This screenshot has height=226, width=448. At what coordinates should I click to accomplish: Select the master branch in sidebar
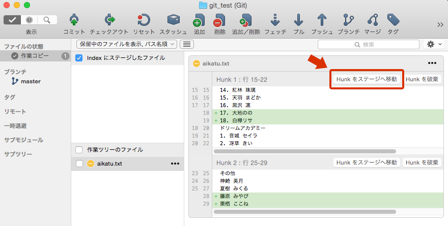(x=30, y=81)
